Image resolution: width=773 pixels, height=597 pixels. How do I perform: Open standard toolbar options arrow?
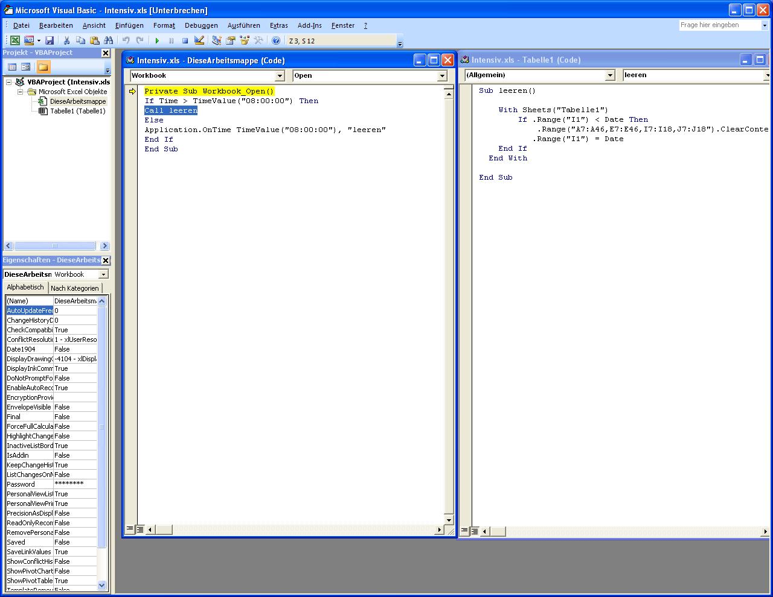pyautogui.click(x=400, y=41)
